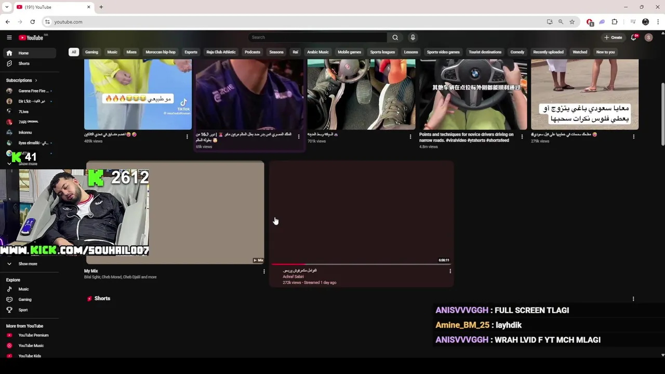Start voice search with the microphone icon

pos(413,37)
